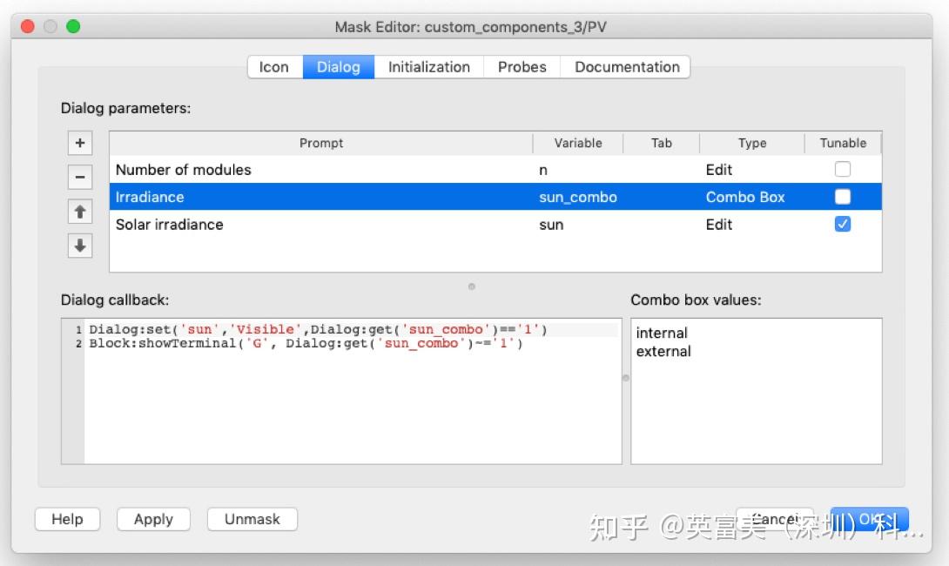Switch to the Icon tab
This screenshot has height=566, width=949.
point(273,66)
